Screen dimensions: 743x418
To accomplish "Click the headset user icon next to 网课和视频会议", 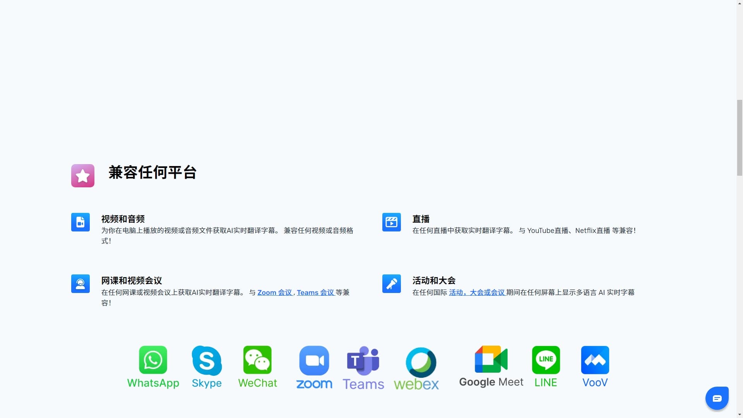I will click(80, 284).
